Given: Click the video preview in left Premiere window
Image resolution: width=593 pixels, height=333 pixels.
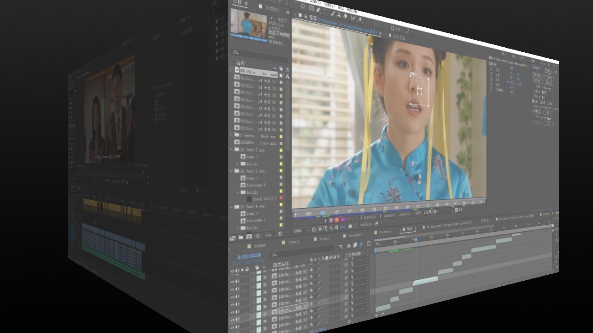Looking at the screenshot, I should [x=110, y=110].
